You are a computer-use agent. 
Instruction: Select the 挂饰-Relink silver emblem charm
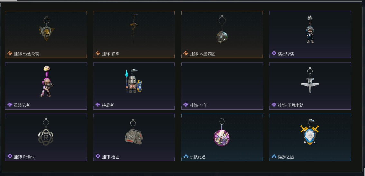click(46, 132)
